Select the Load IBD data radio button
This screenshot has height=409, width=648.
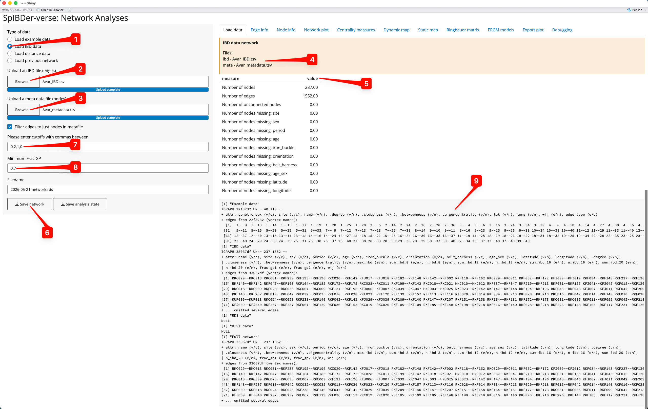point(10,46)
